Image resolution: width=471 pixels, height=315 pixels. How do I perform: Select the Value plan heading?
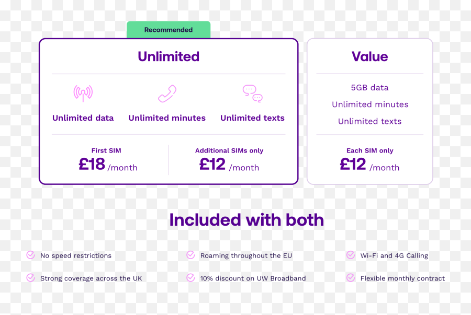(370, 56)
